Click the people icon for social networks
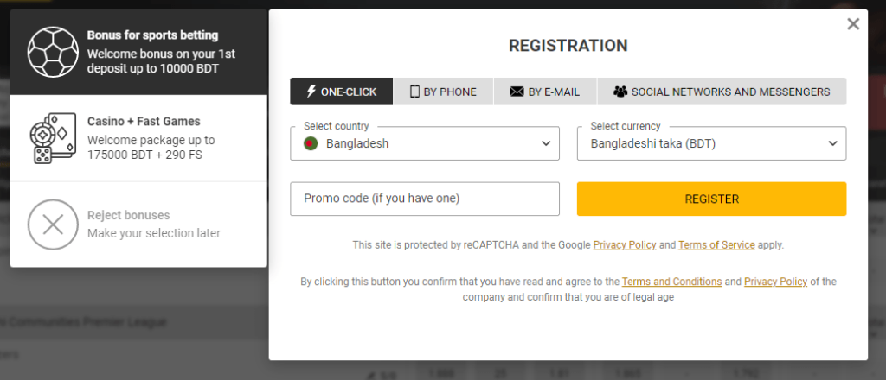 click(620, 92)
